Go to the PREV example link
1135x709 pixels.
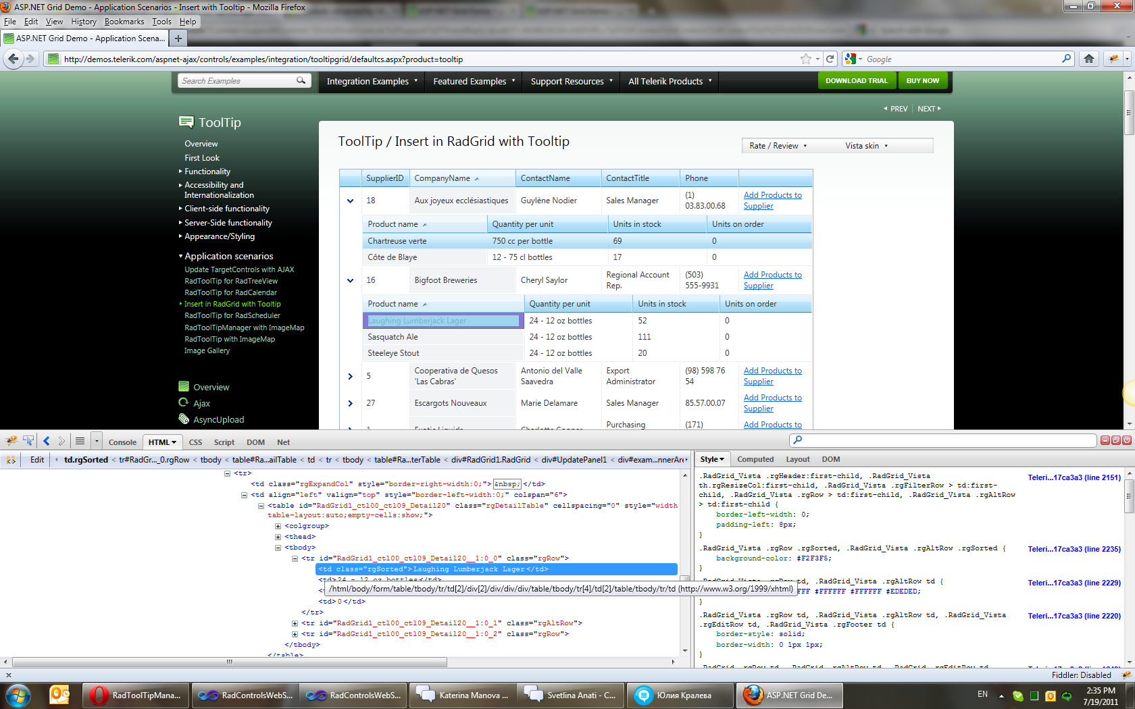tap(896, 109)
